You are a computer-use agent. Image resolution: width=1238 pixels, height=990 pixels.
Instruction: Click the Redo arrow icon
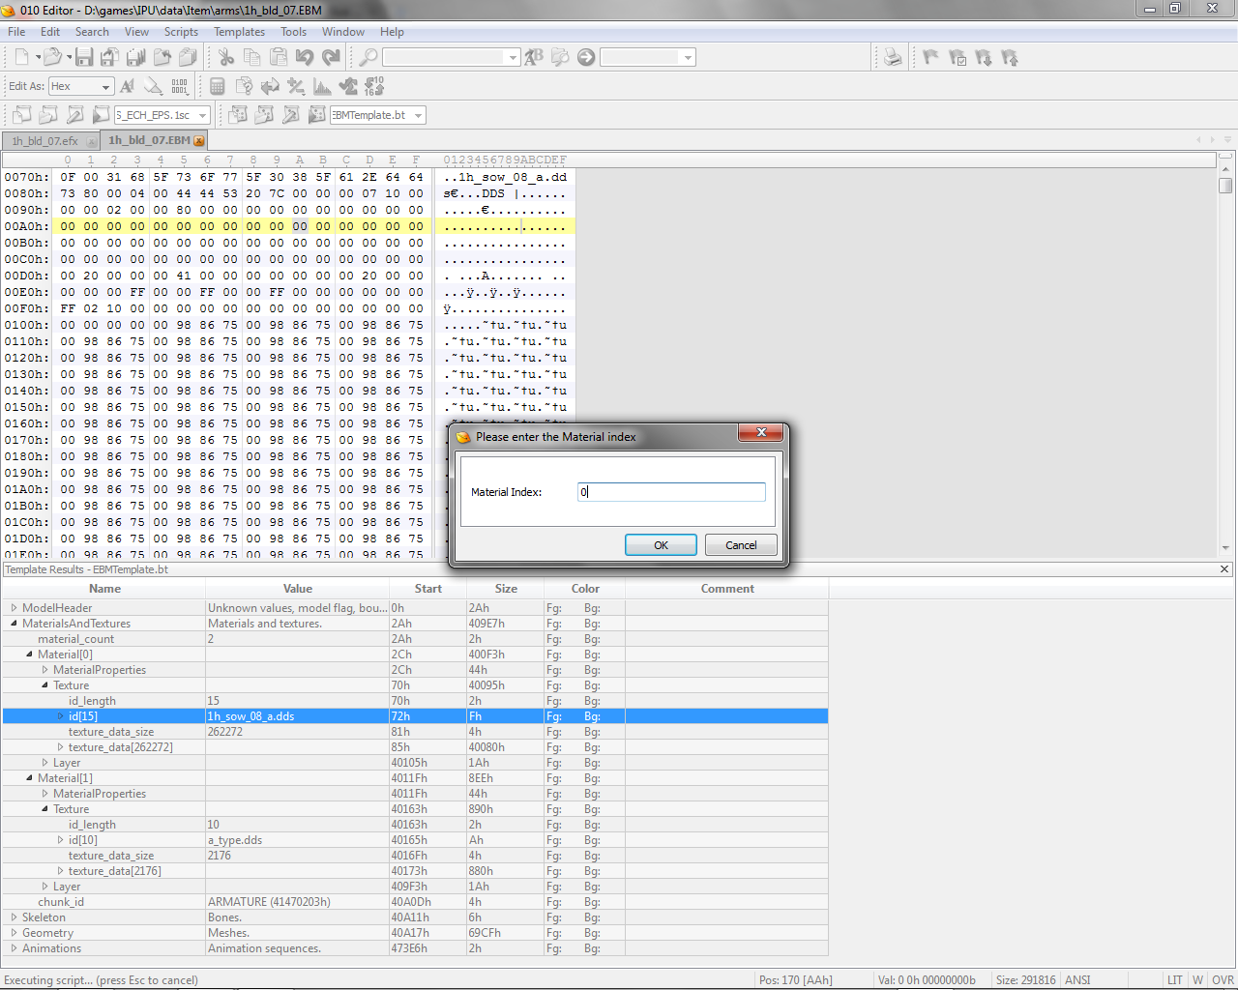tap(331, 57)
